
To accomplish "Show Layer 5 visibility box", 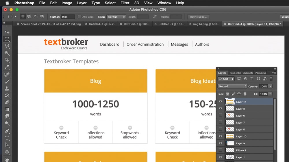I will pos(220,129).
